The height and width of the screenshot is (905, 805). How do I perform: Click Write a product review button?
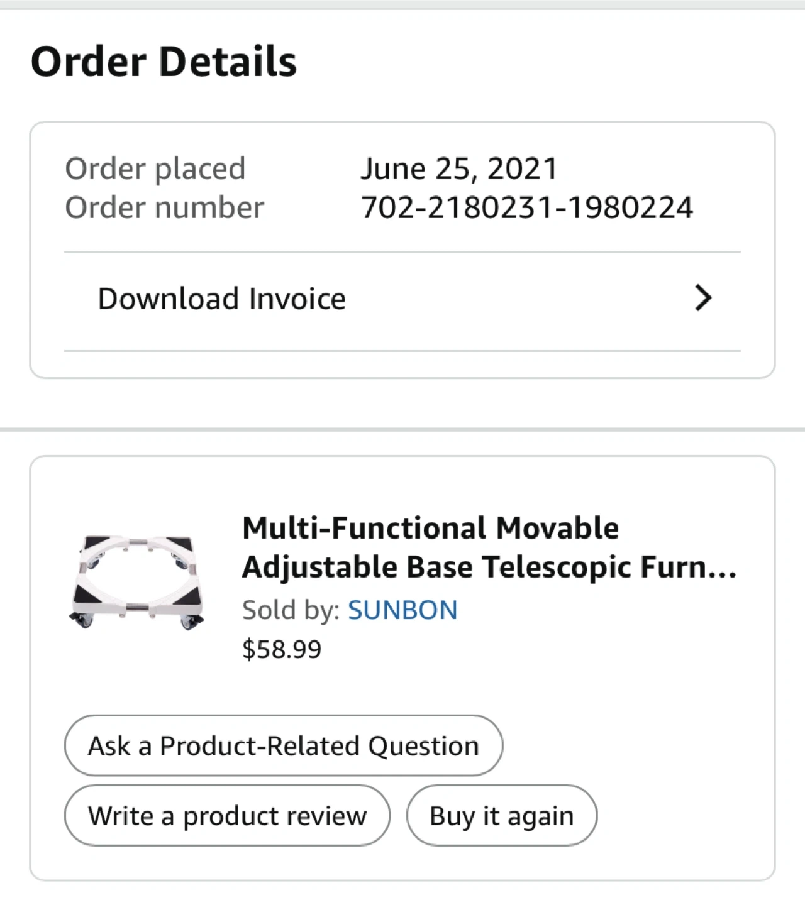pos(227,816)
